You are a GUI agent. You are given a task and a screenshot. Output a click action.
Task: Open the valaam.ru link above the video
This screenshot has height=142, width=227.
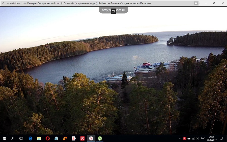(113, 10)
